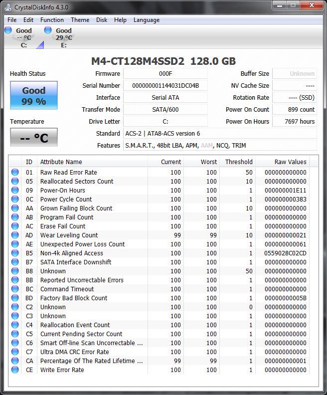This screenshot has width=327, height=395.
Task: Select the Reallocated Sectors Count row
Action: click(77, 182)
